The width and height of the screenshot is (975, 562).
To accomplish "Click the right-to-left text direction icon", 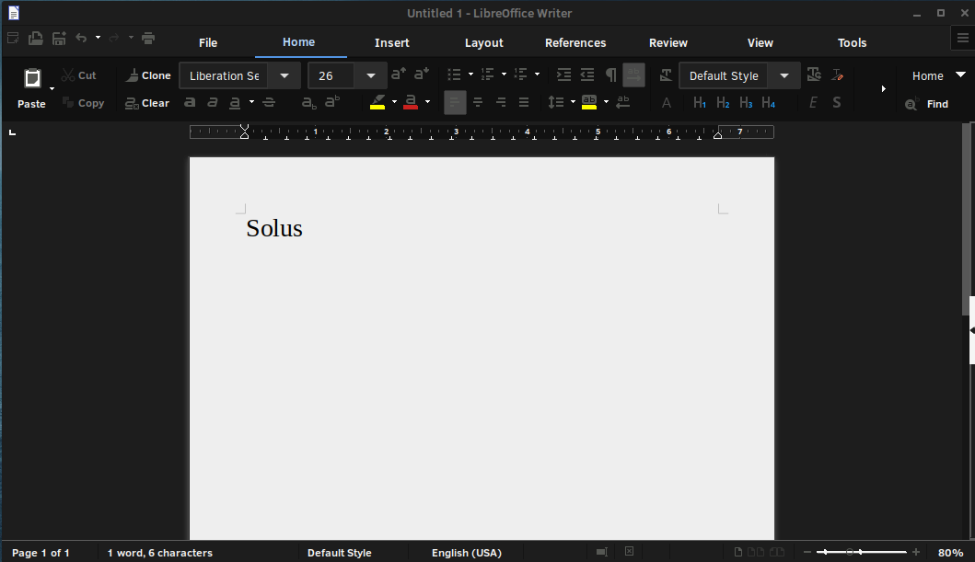I will [x=622, y=102].
